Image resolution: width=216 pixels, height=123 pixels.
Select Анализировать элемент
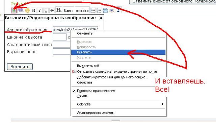click(118, 113)
